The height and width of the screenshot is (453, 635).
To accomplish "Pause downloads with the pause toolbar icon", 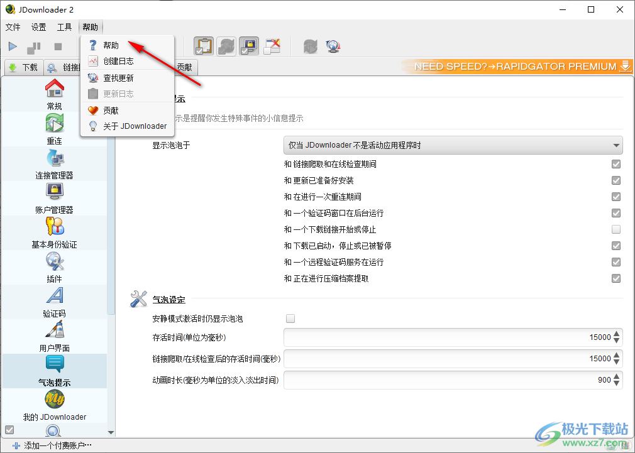I will click(33, 47).
